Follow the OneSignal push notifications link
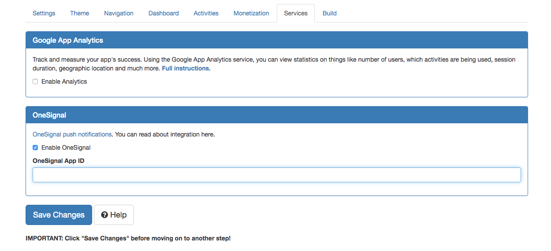 [x=72, y=134]
